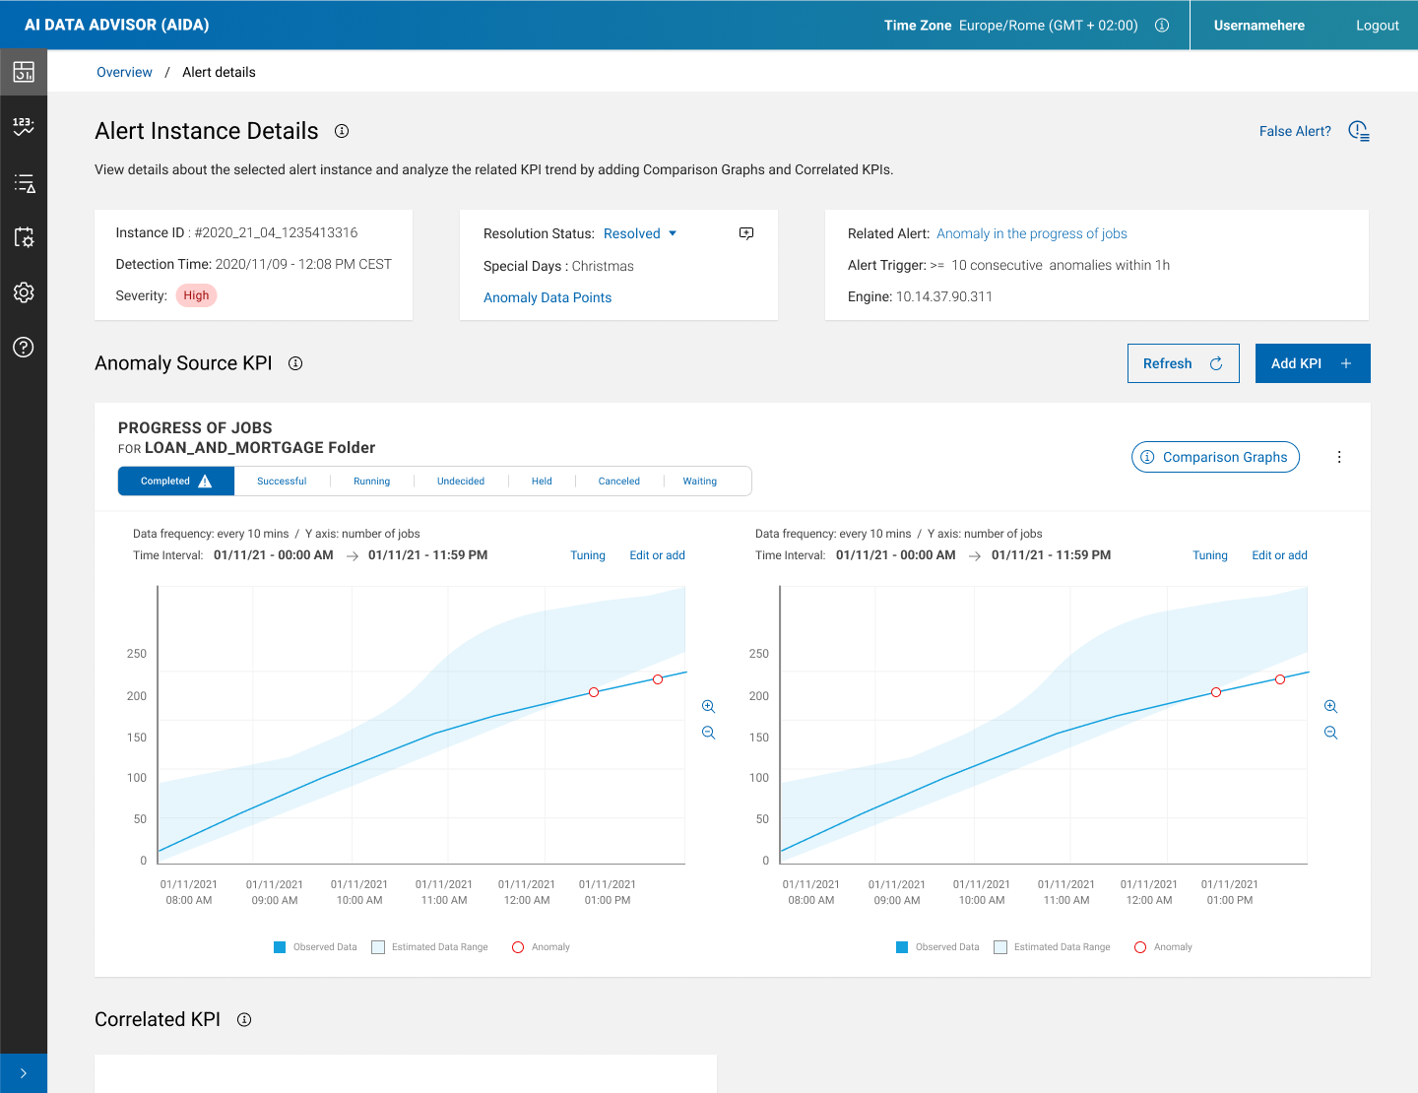This screenshot has width=1418, height=1093.
Task: Expand the collapsed sidebar with chevron
Action: (x=24, y=1073)
